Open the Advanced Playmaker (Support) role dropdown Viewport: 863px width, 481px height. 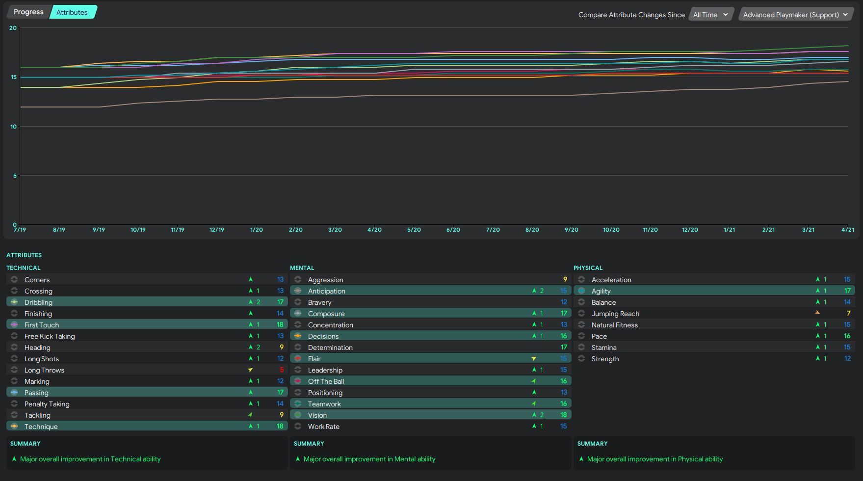click(795, 15)
